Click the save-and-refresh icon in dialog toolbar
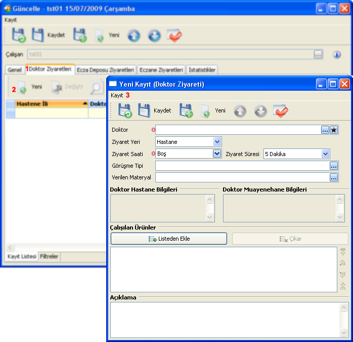 pos(124,110)
